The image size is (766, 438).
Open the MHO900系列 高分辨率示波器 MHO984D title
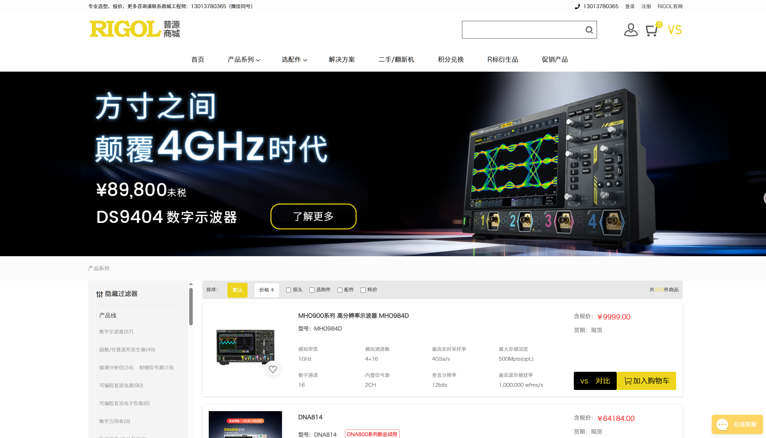click(x=353, y=316)
